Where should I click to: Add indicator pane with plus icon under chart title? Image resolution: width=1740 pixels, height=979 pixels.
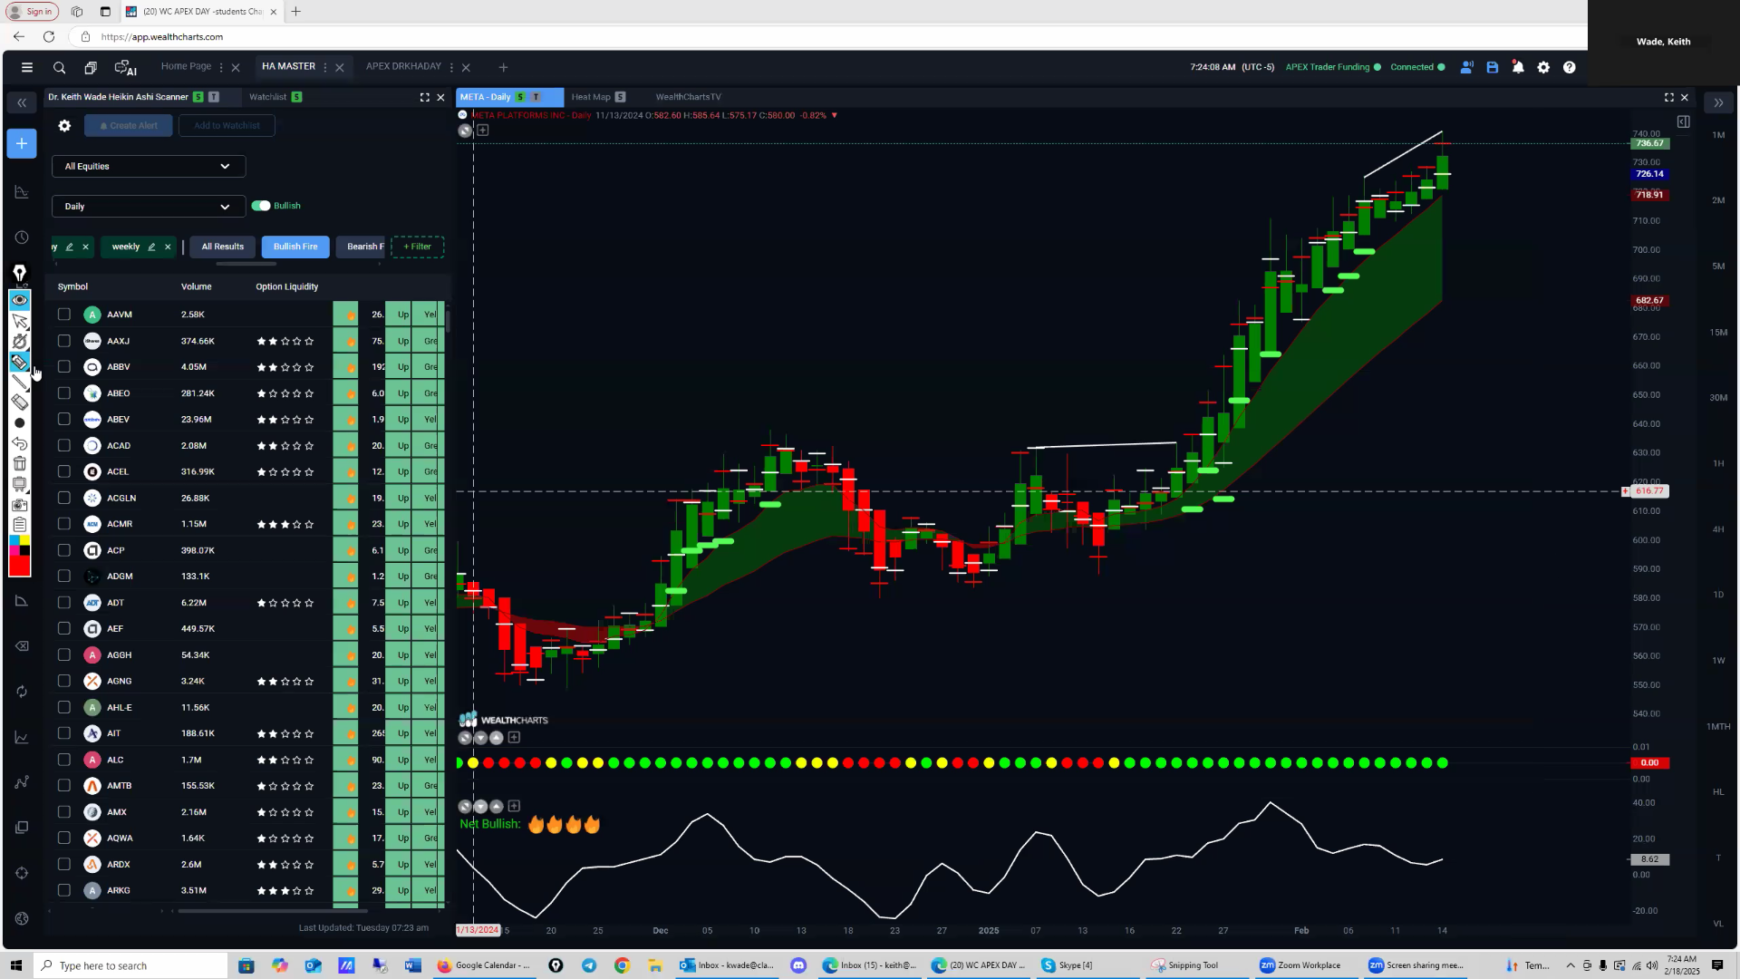(483, 131)
